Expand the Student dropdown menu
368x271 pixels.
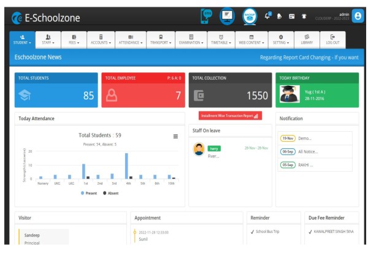pos(23,39)
